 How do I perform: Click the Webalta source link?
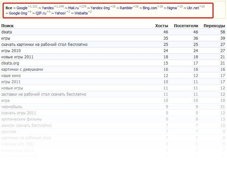coord(81,13)
